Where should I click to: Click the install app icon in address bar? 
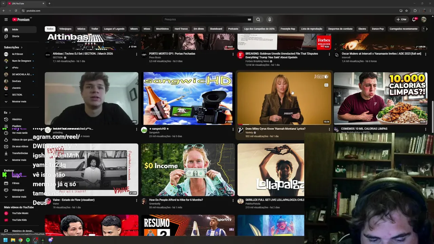[x=401, y=11]
